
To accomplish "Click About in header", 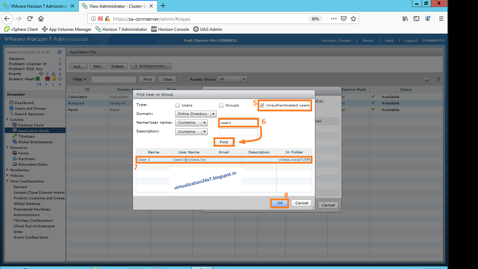I will (368, 41).
